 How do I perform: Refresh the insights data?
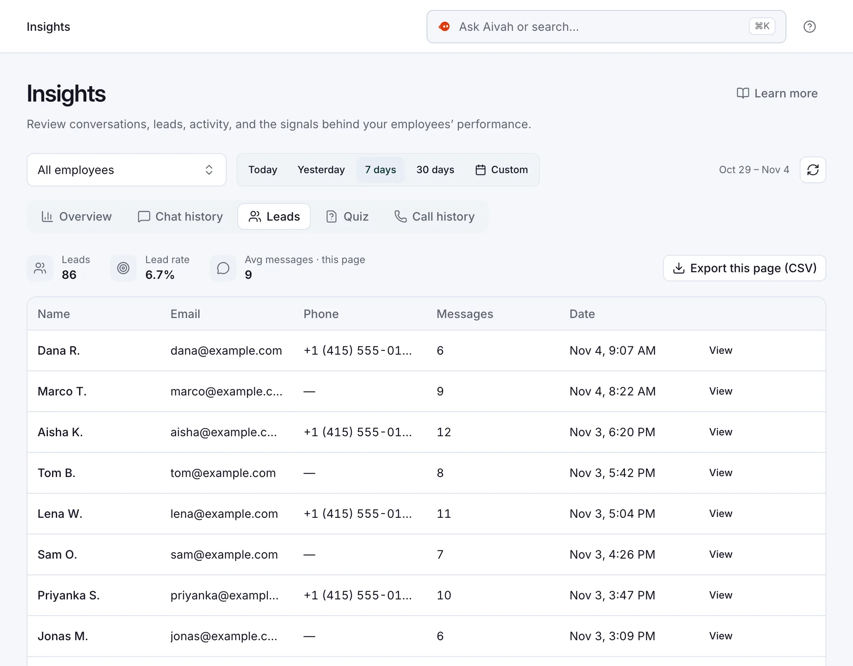pyautogui.click(x=813, y=170)
